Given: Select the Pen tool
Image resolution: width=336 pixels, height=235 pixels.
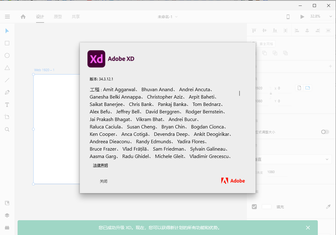Looking at the screenshot, I should 7,92.
